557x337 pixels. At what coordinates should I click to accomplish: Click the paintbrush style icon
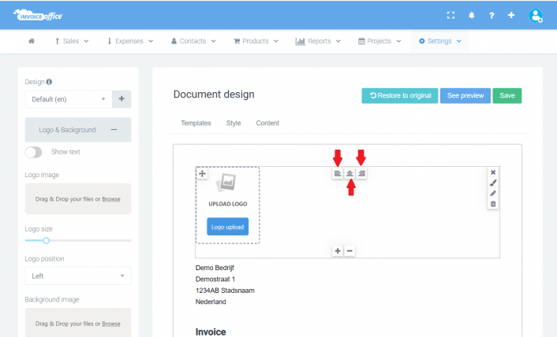point(493,183)
